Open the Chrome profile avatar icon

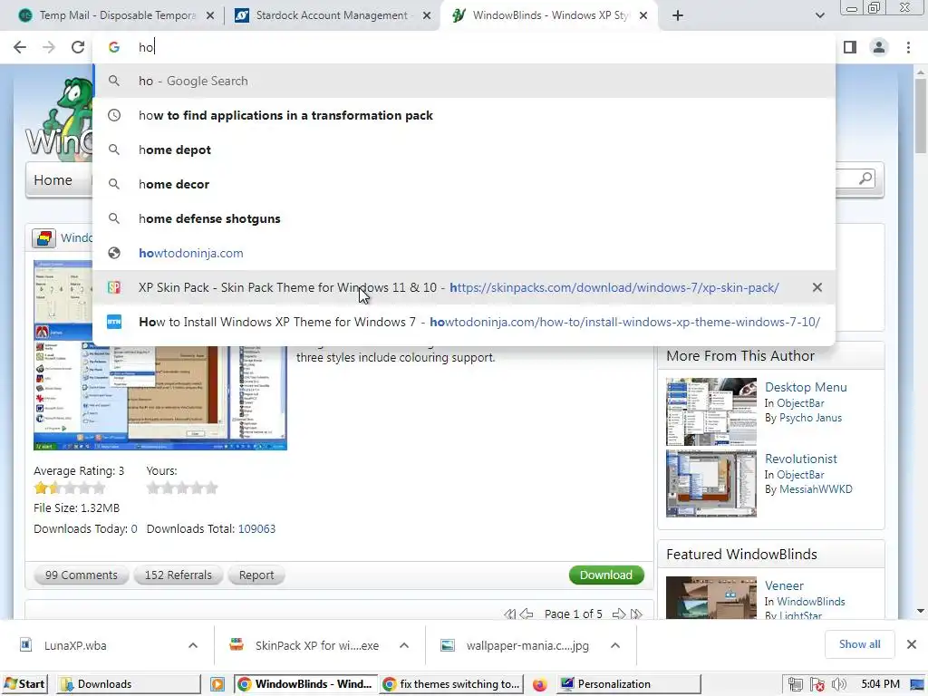click(879, 47)
